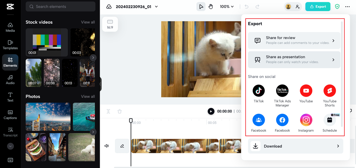This screenshot has height=168, width=356.
Task: Click the Export button
Action: click(318, 6)
